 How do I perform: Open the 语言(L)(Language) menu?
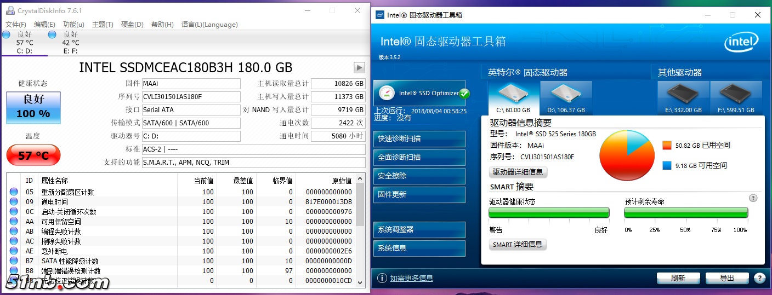point(209,25)
